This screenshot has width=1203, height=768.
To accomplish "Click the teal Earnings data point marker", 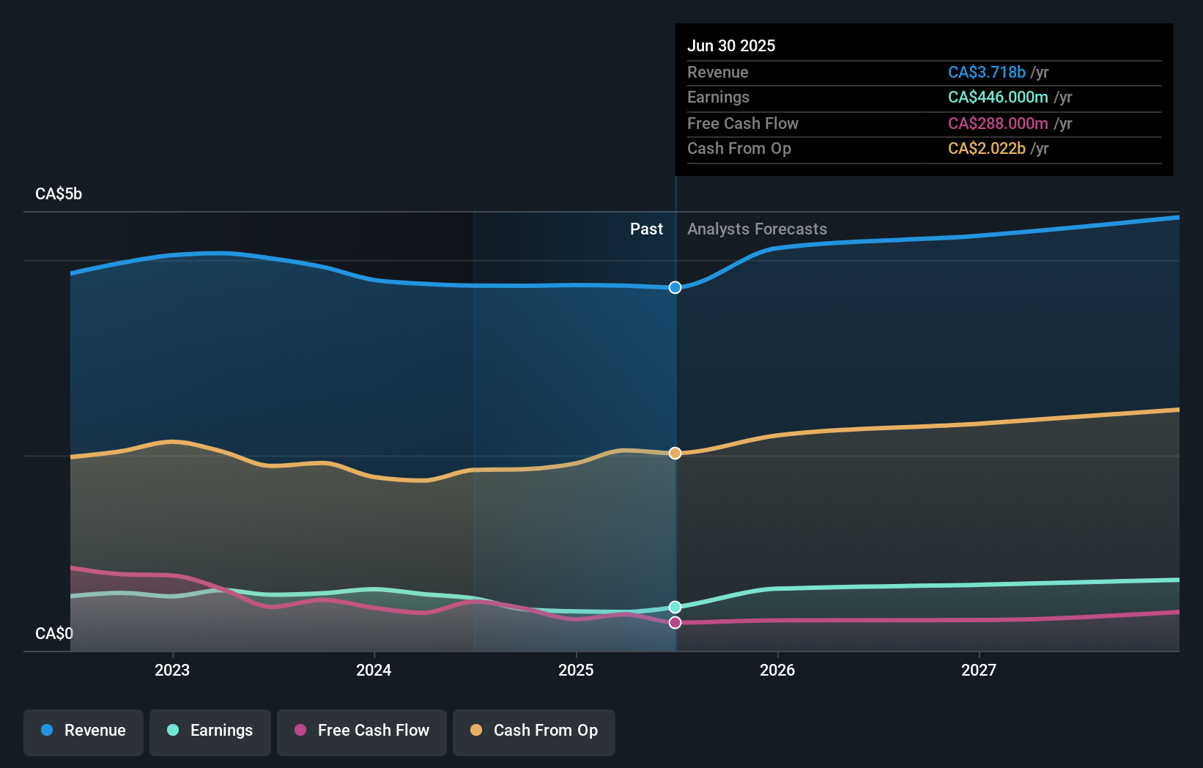I will coord(674,606).
